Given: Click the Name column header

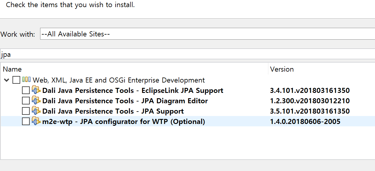Looking at the screenshot, I should coord(12,69).
